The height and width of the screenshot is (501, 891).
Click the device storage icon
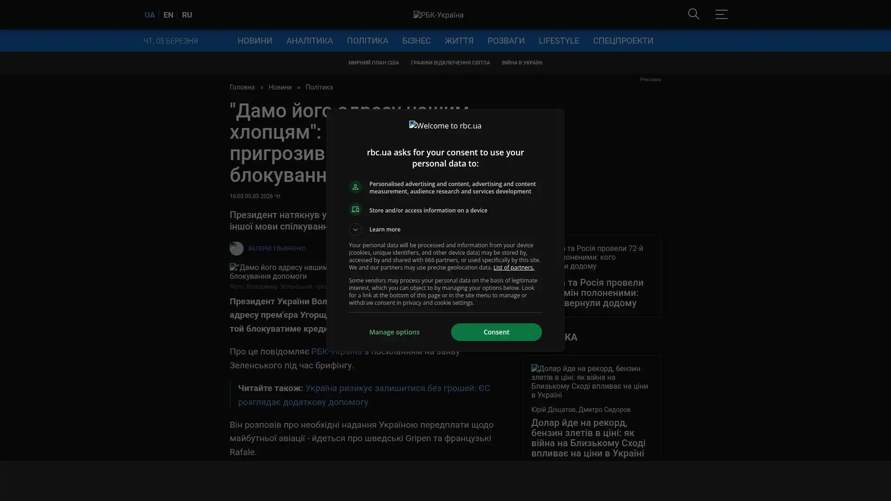(355, 210)
